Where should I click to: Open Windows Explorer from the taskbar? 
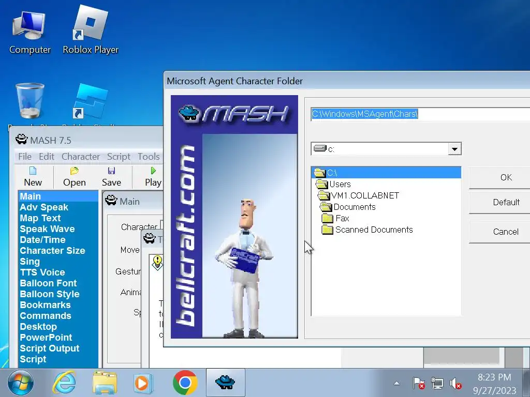(105, 383)
